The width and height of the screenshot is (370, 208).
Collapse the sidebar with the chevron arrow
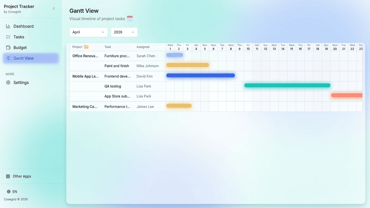[x=54, y=9]
